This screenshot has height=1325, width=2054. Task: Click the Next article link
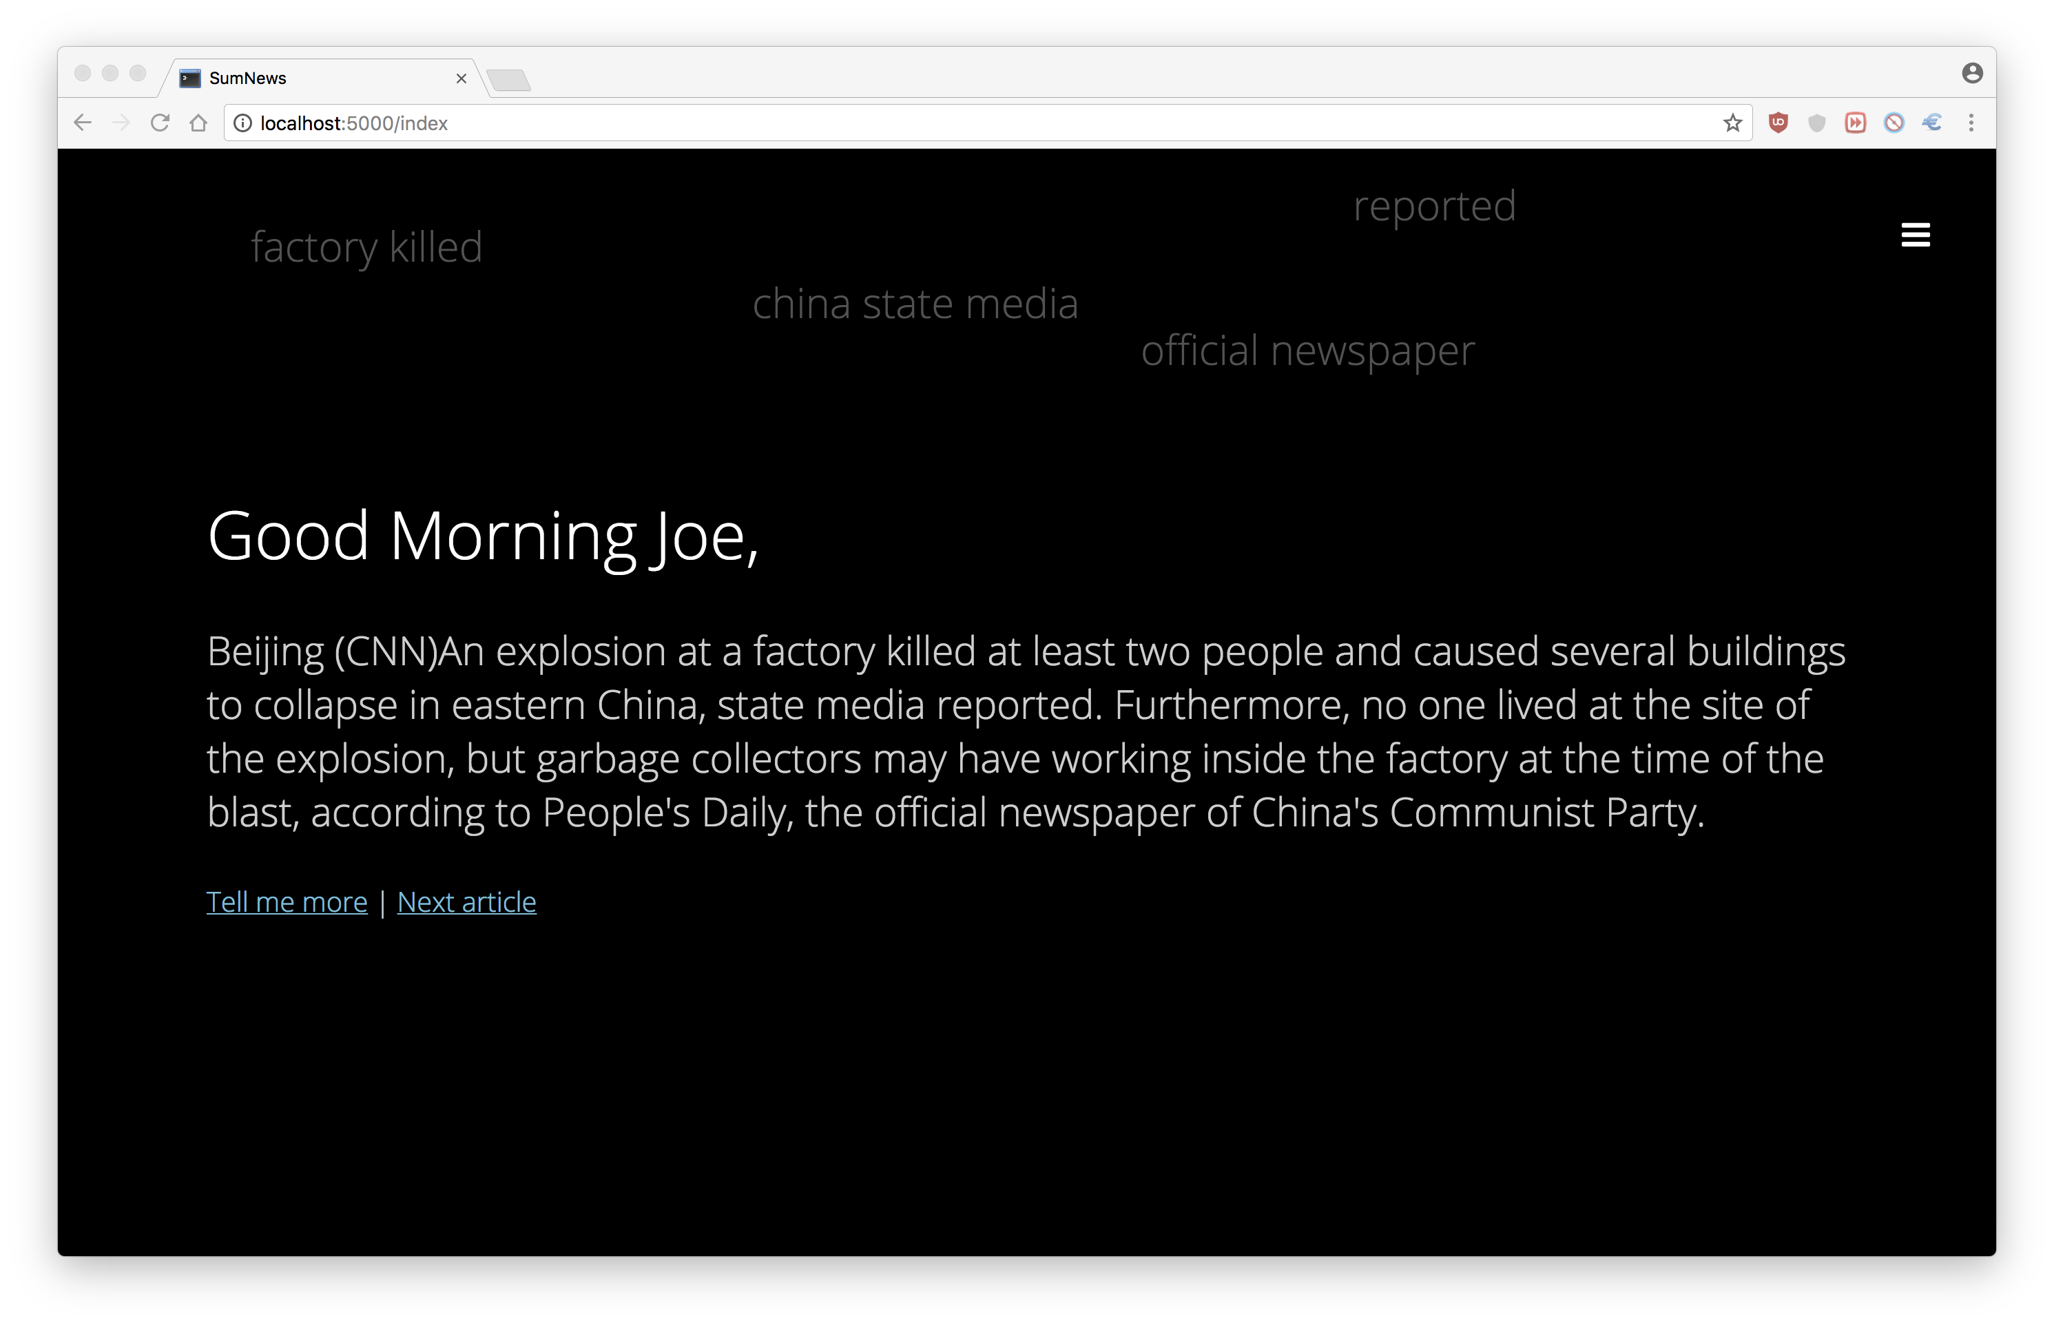(x=466, y=901)
